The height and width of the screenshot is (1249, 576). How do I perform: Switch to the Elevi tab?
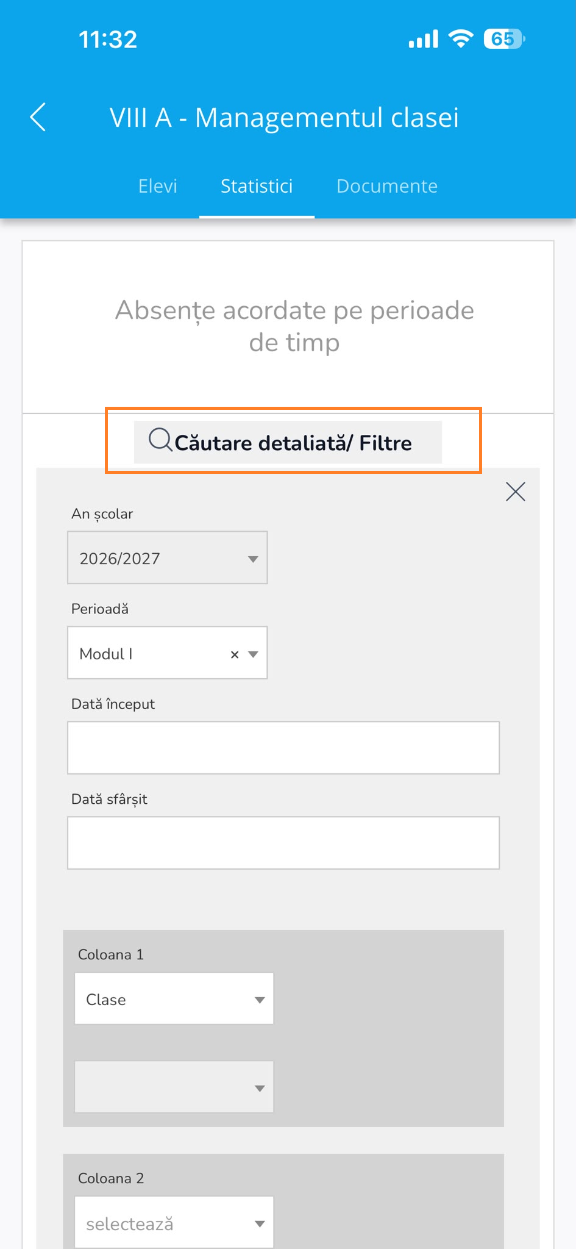(x=158, y=186)
